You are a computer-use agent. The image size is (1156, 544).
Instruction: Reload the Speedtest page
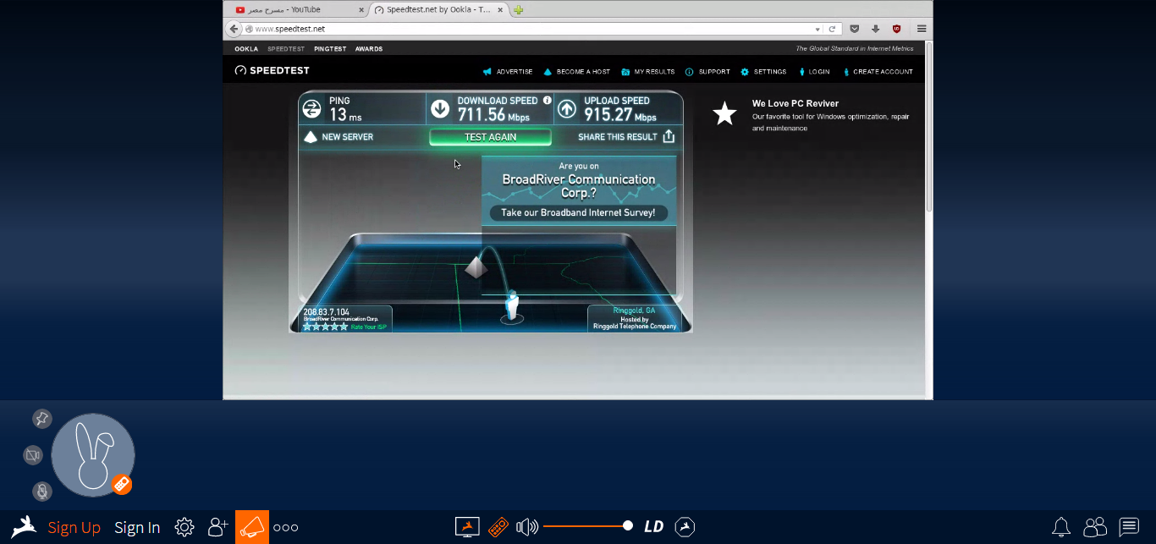pyautogui.click(x=833, y=29)
